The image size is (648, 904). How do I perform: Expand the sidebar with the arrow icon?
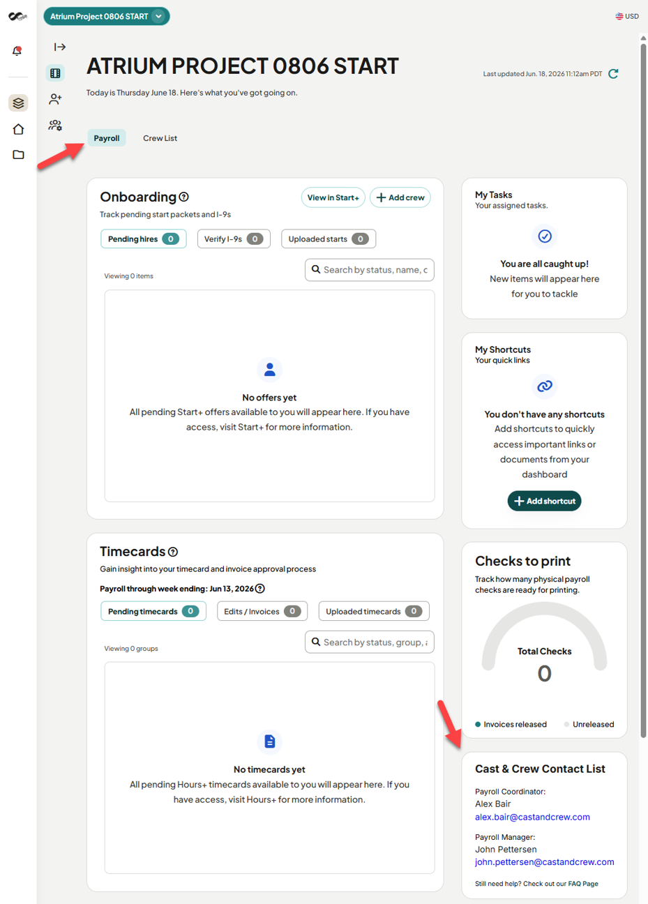pos(60,47)
